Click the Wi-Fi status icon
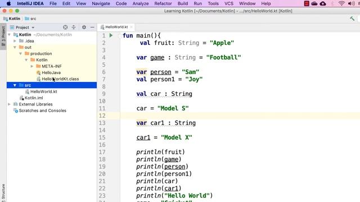 [x=341, y=3]
